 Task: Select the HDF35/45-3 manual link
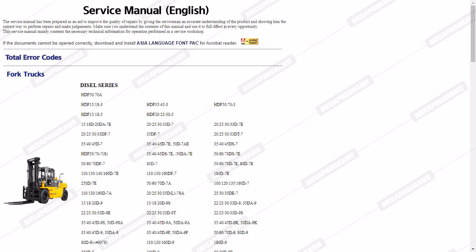(x=157, y=105)
